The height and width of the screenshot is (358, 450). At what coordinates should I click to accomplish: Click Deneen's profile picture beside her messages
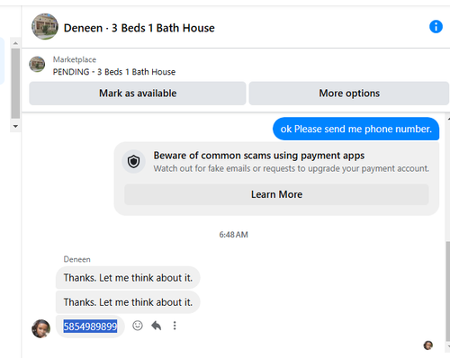click(x=41, y=328)
